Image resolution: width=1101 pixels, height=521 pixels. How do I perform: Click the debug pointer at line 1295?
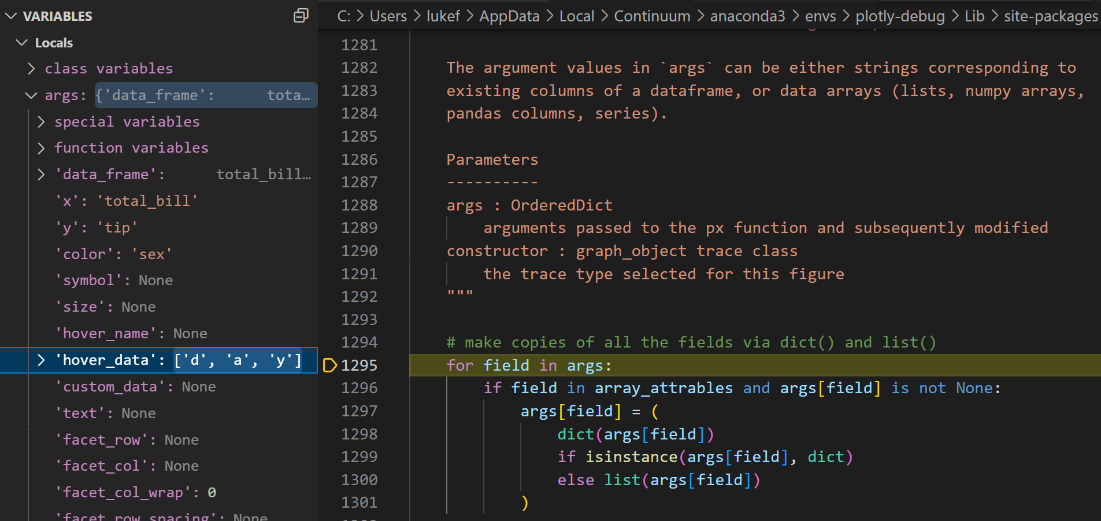point(329,365)
